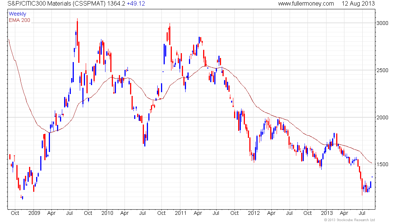Click the 'Apr' label right after 2009
Image resolution: width=410 pixels, height=223 pixels.
tap(51, 213)
